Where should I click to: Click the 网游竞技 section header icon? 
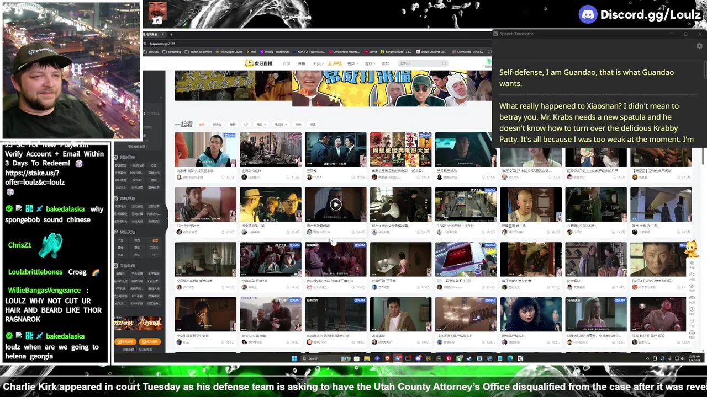[115, 157]
